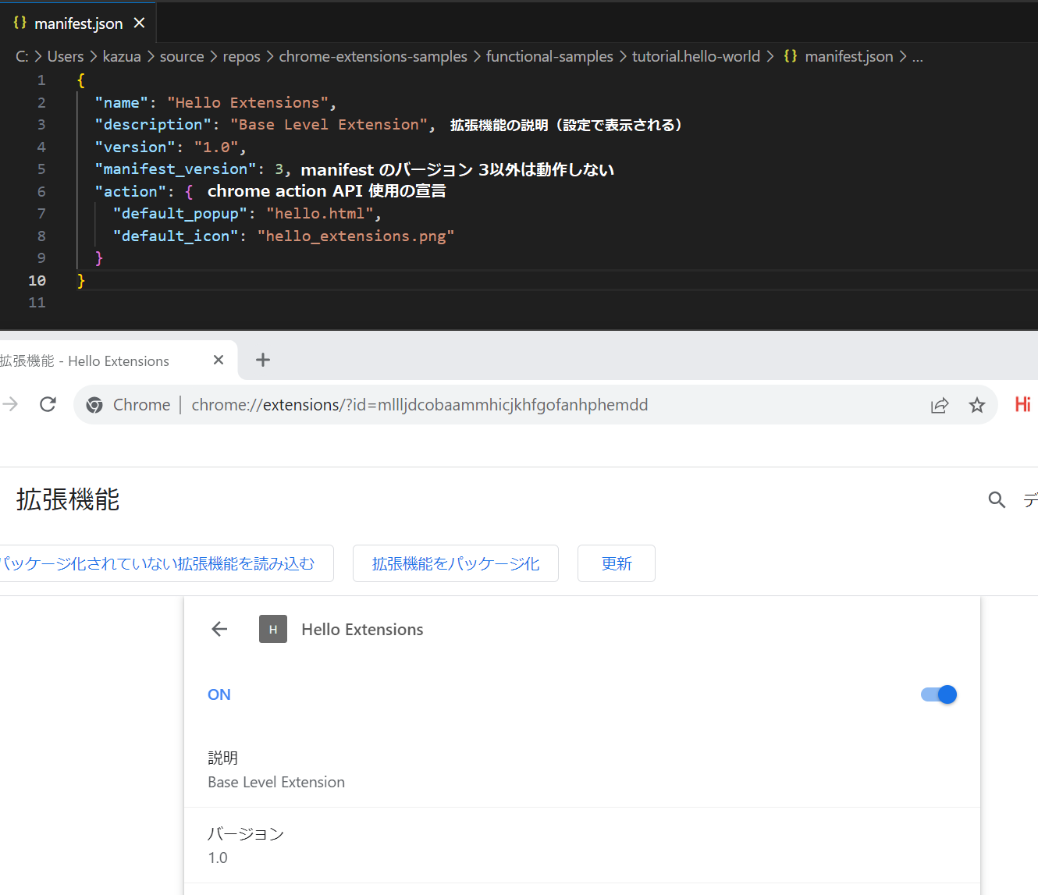Screen dimensions: 1038x895
Task: Click the Chrome logo icon in the address bar
Action: 94,404
